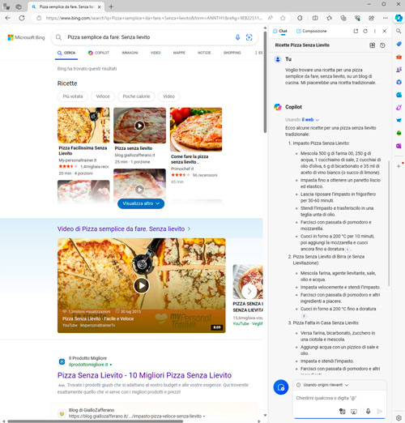Screen dimensions: 405x423
Task: Open ilprodottomigliore.it ad info arrow
Action: point(111,365)
